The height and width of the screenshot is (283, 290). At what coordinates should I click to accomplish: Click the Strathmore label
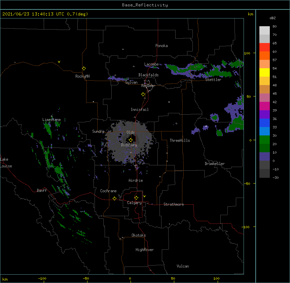[x=174, y=204]
